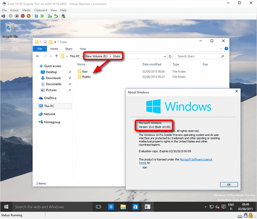Screen dimensions: 257x219
Task: Click the Search Users field
Action: click(200, 56)
